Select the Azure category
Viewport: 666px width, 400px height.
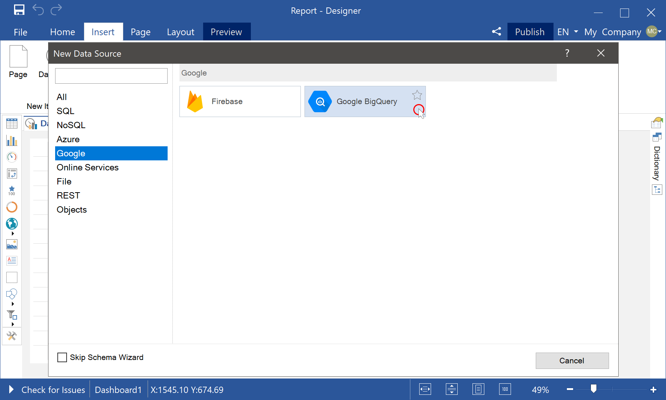[x=111, y=139]
